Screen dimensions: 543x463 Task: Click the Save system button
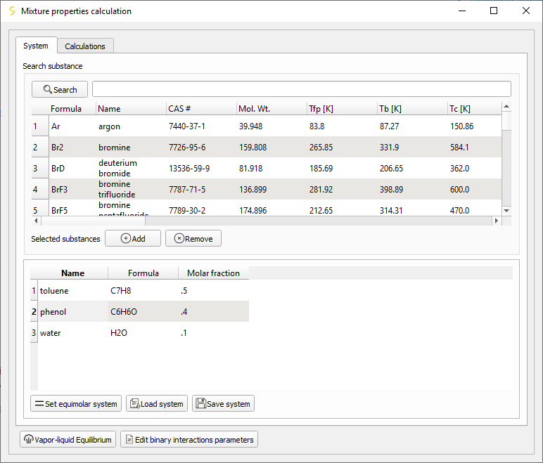[x=224, y=403]
